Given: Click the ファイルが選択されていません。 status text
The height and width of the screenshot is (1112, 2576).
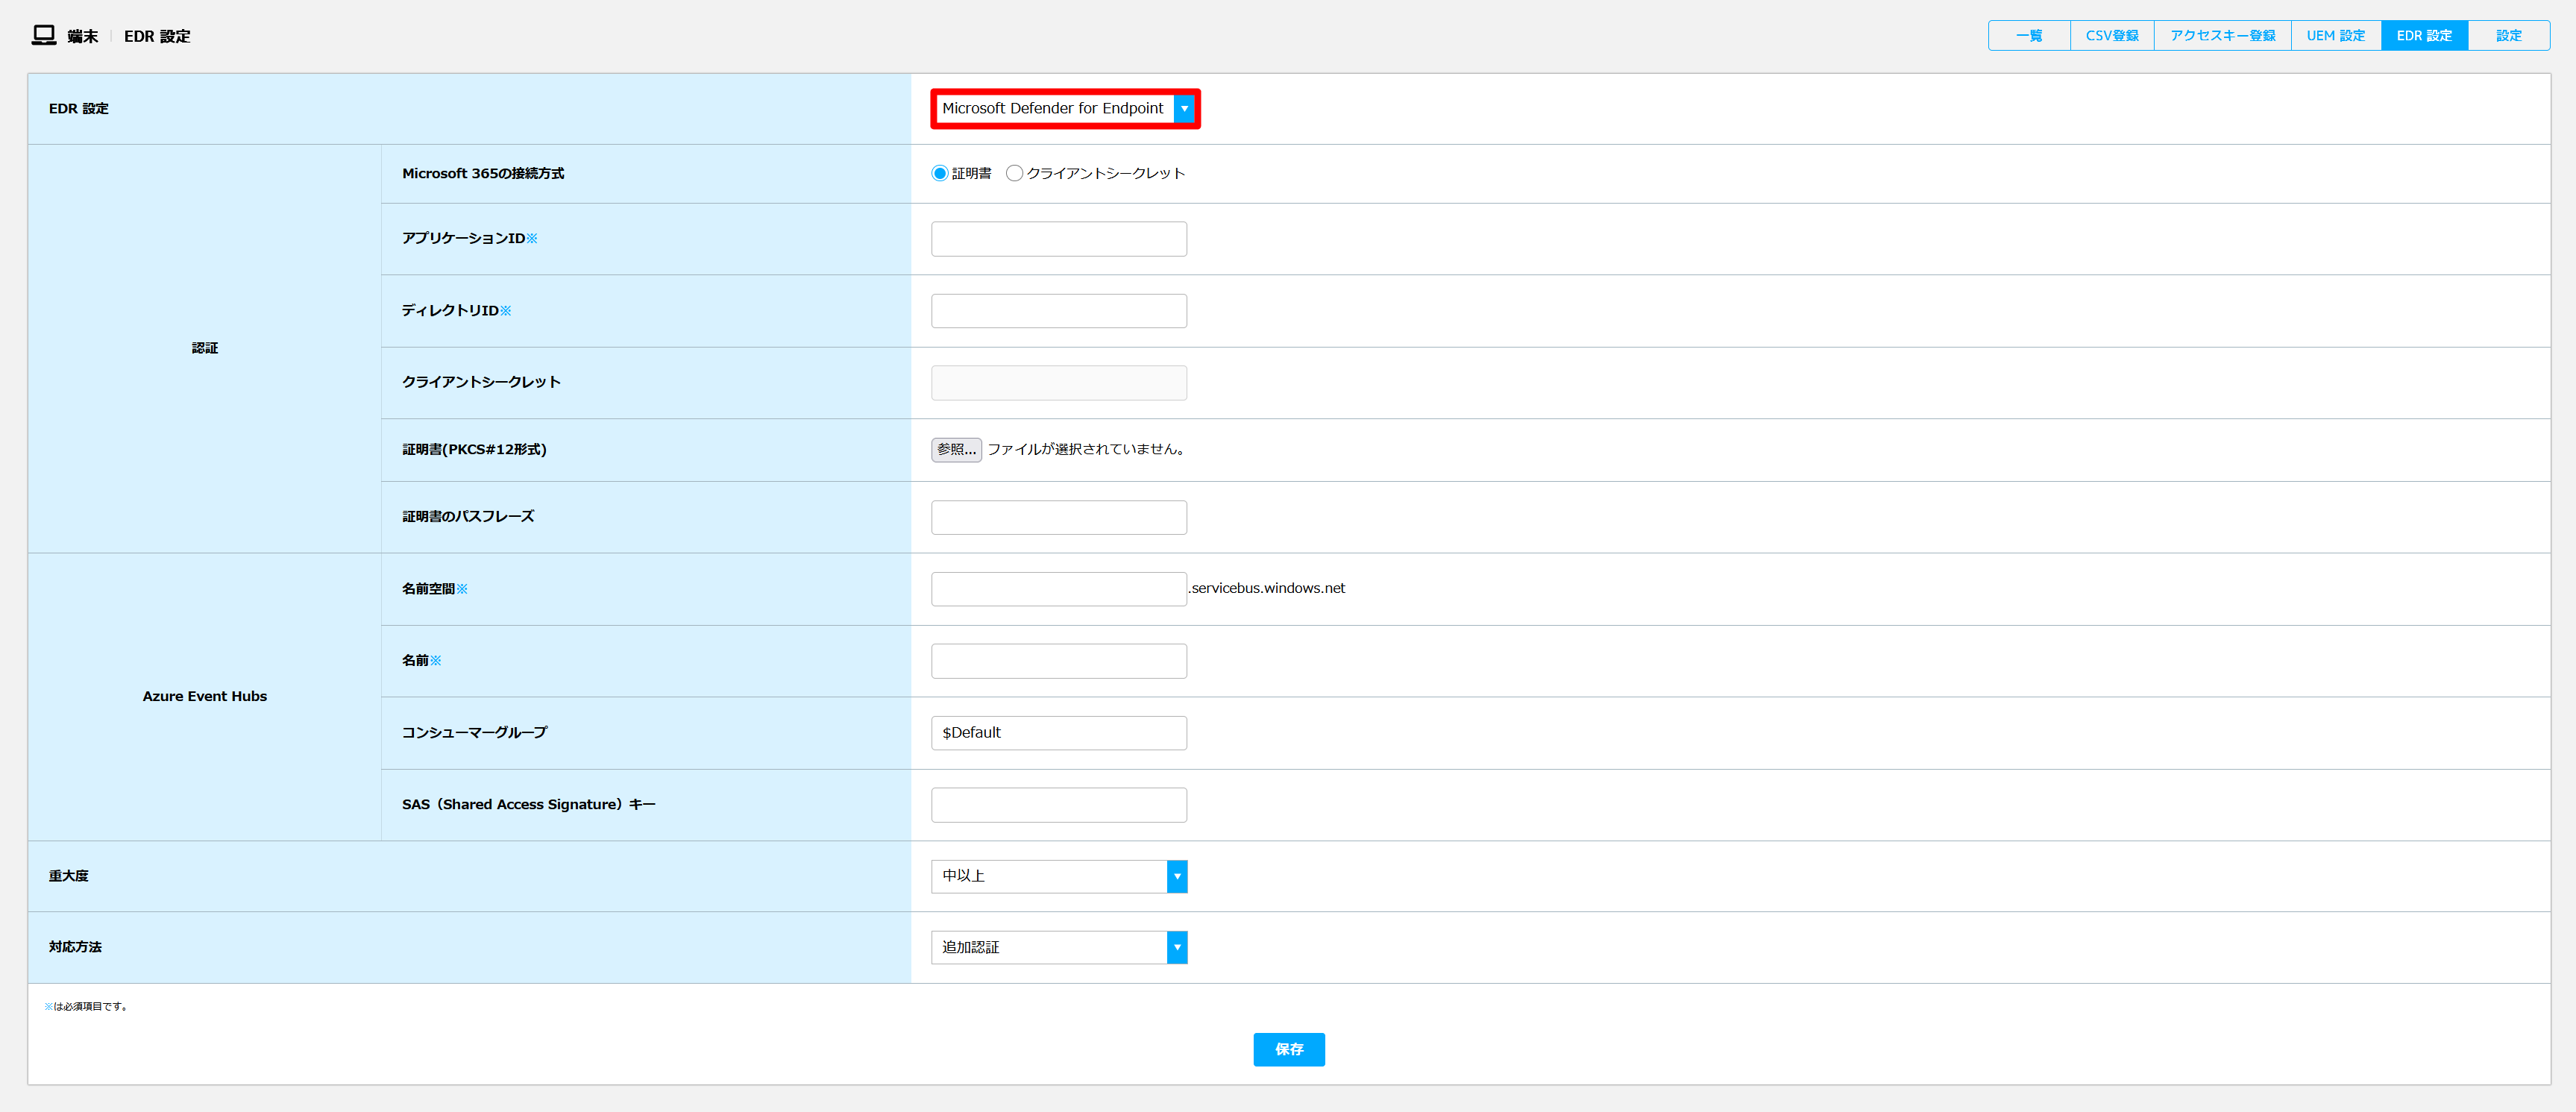Looking at the screenshot, I should (1086, 449).
